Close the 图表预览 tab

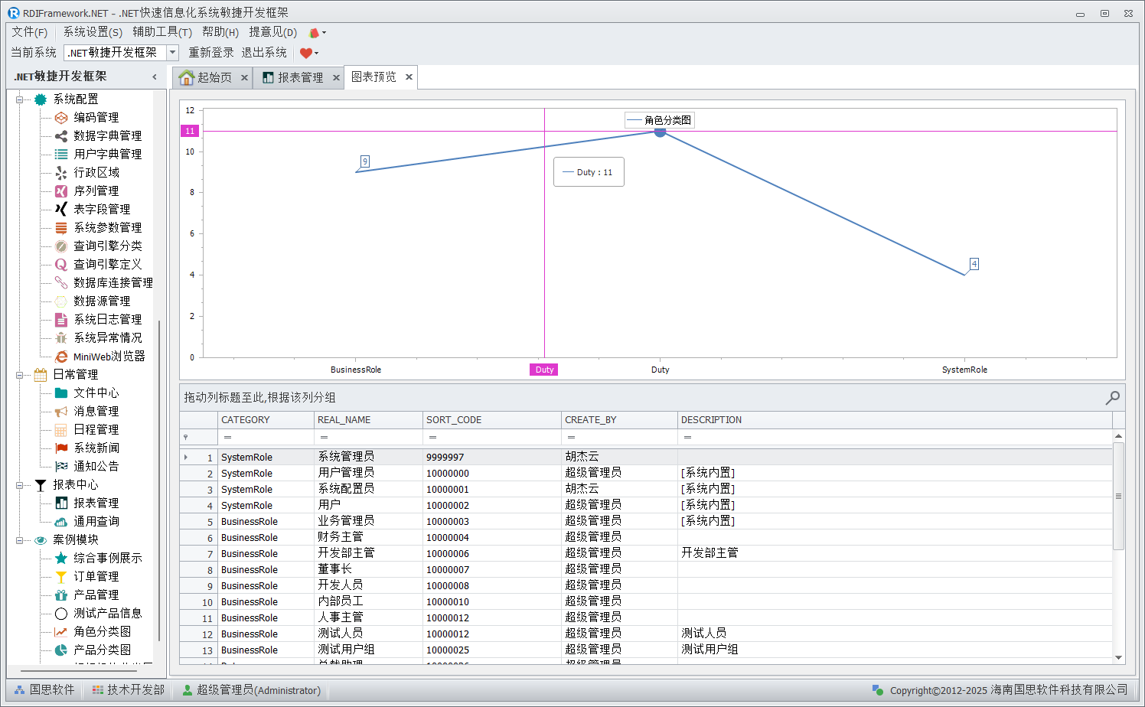click(x=409, y=77)
